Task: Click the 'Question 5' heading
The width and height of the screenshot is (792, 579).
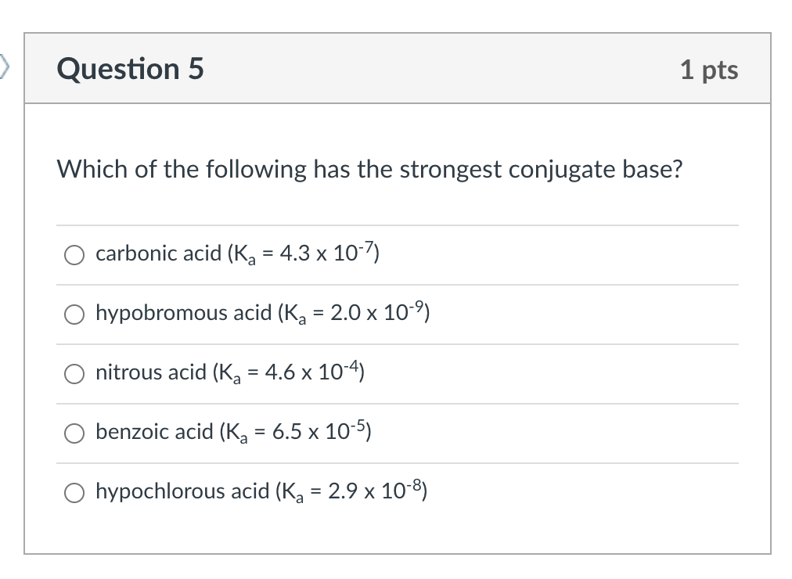Action: pos(130,69)
